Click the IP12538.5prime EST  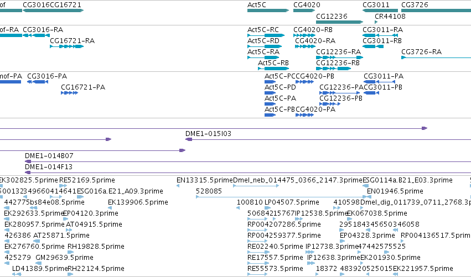coord(299,219)
